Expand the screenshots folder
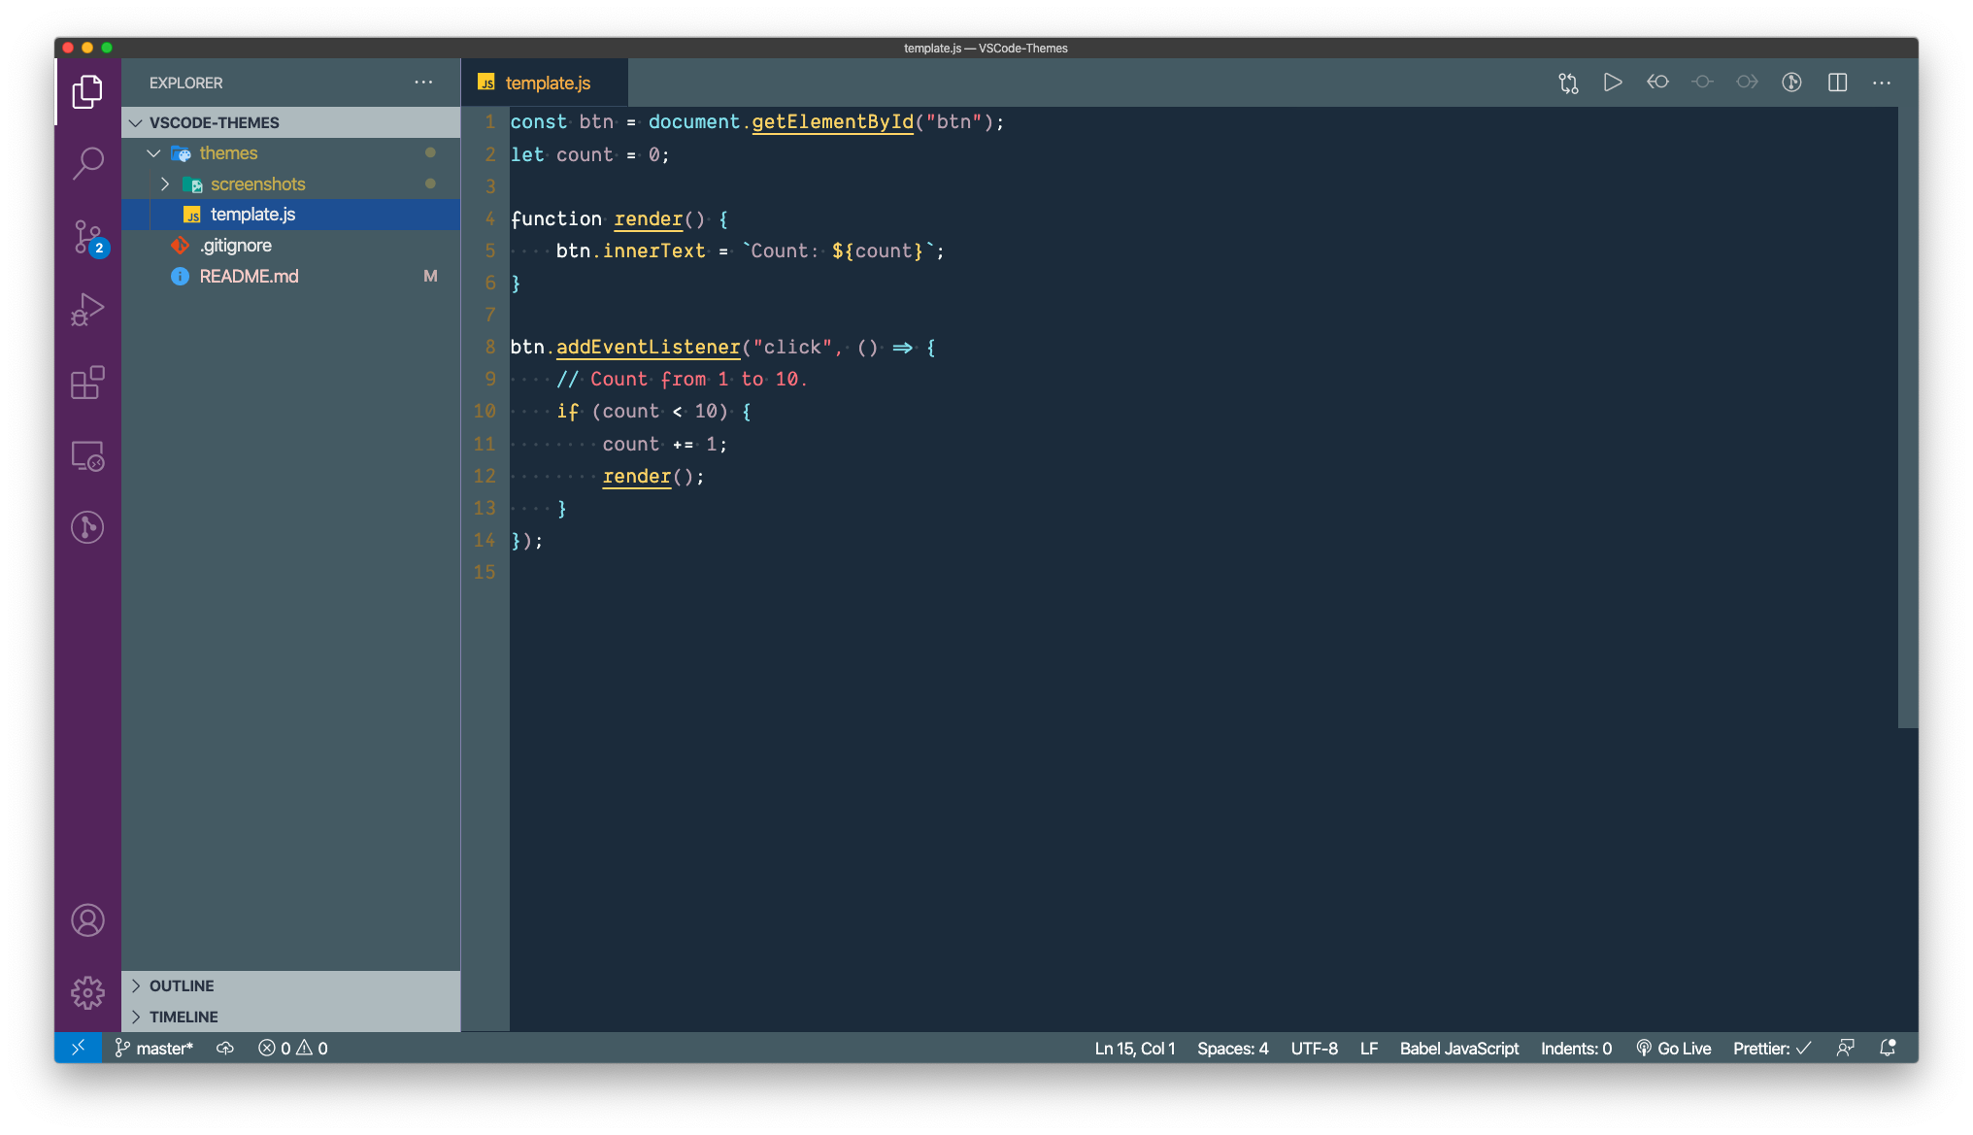Viewport: 1973px width, 1135px height. [x=165, y=184]
